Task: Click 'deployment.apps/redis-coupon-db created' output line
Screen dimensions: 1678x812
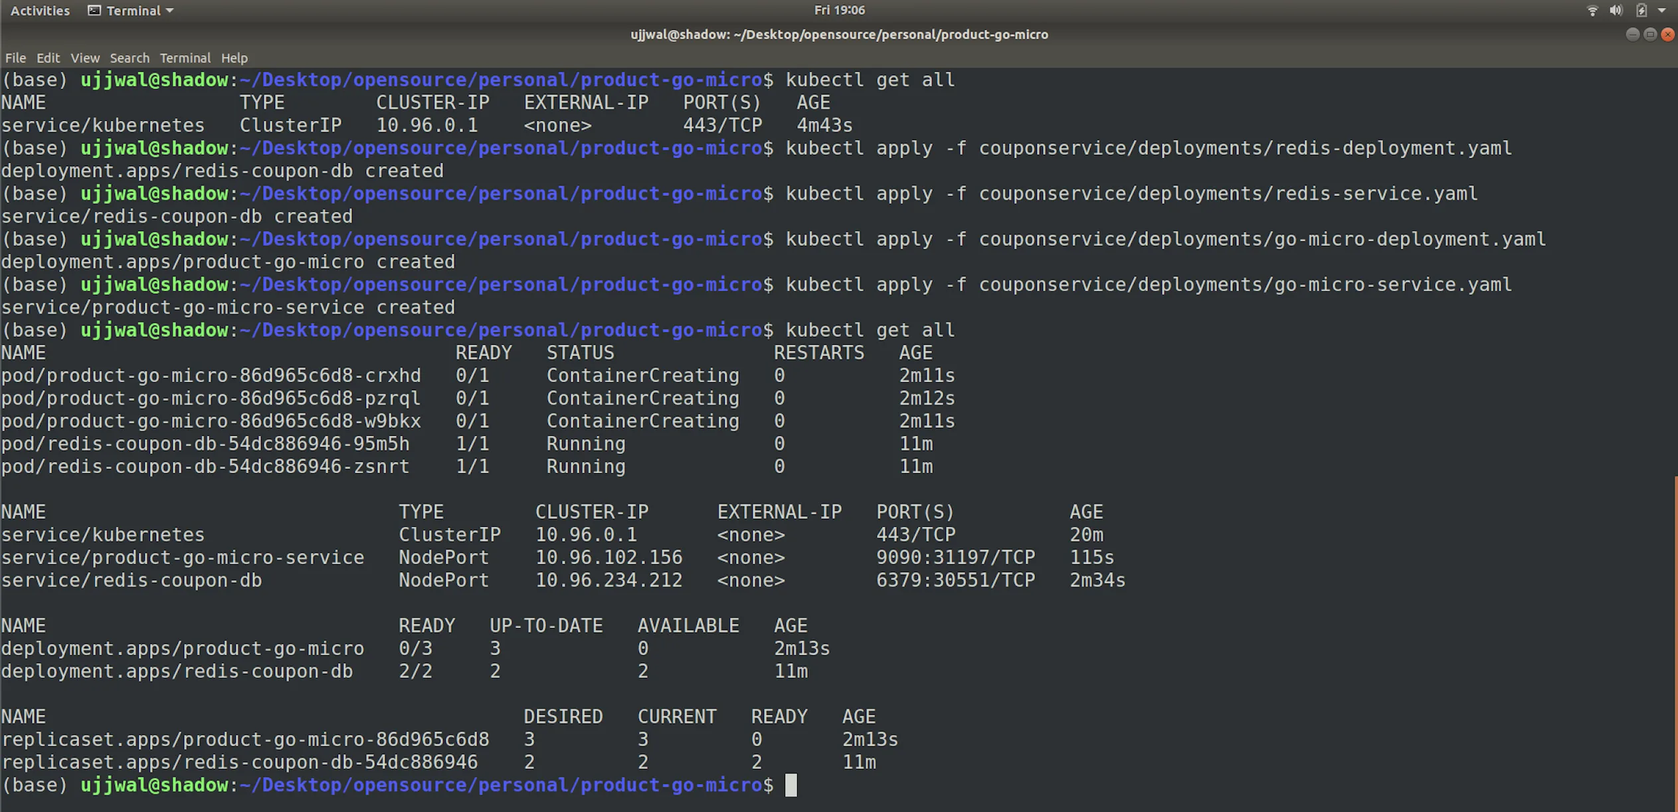Action: pyautogui.click(x=222, y=171)
